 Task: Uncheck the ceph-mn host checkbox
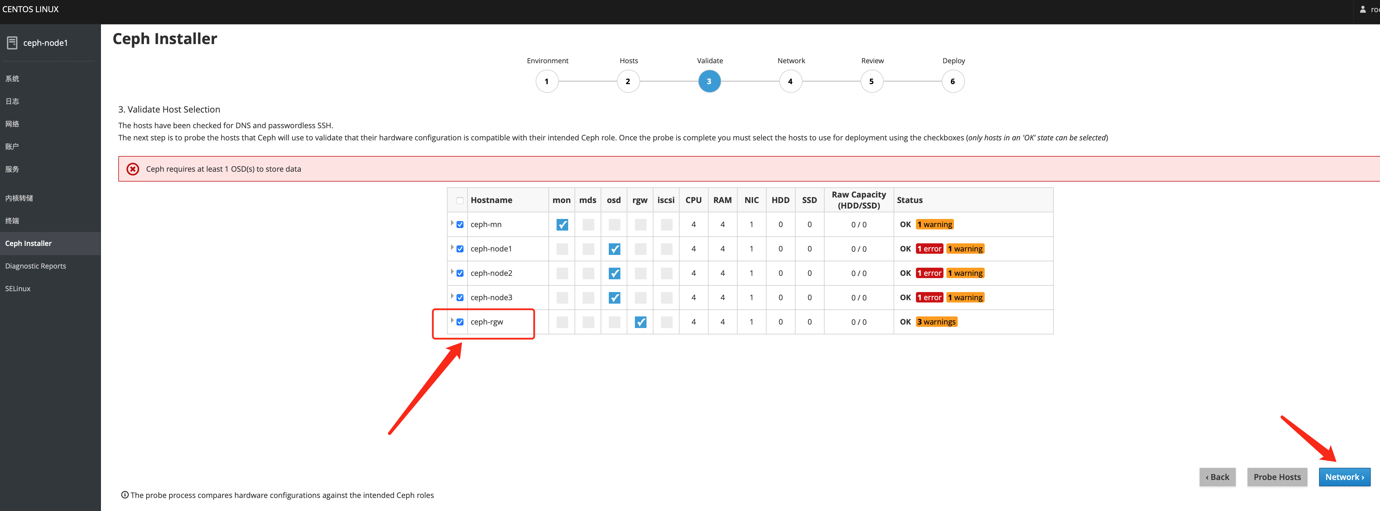coord(460,225)
